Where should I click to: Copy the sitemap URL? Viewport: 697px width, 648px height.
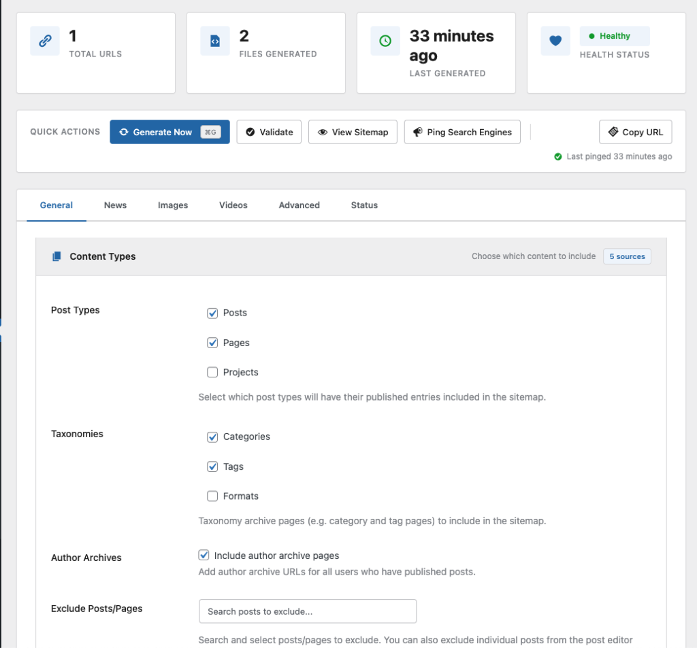tap(635, 132)
